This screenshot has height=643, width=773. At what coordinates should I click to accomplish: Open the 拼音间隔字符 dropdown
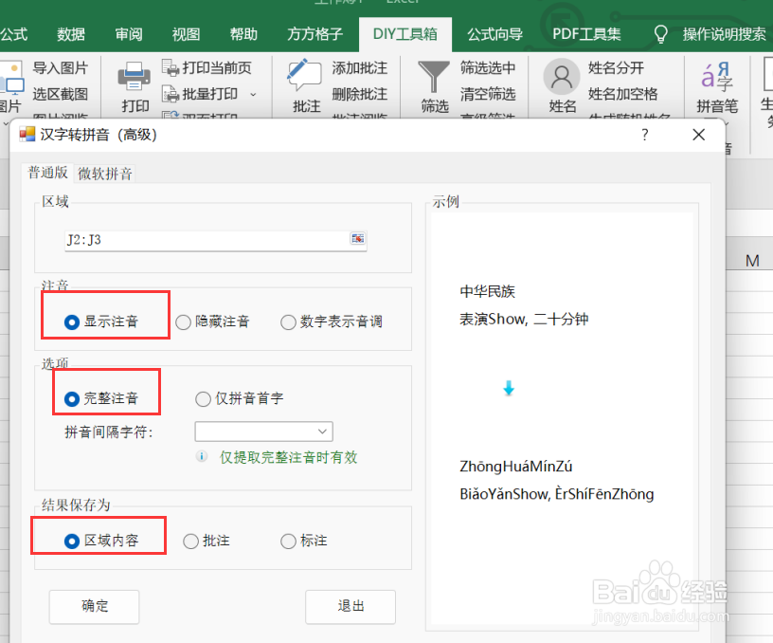(263, 432)
